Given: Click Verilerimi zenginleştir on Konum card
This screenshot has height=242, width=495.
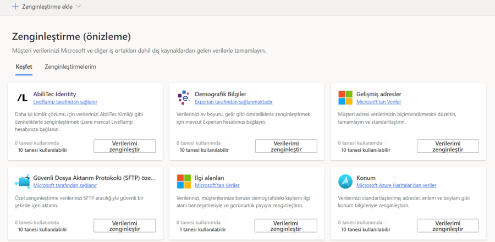Looking at the screenshot, I should coord(448,226).
